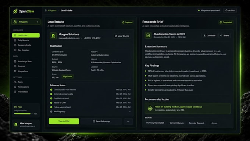Viewport: 250px width, 141px height.
Task: Open the Forrester Research source
Action: tap(197, 123)
